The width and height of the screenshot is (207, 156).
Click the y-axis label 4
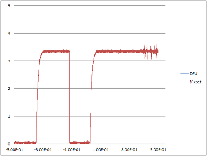click(9, 33)
